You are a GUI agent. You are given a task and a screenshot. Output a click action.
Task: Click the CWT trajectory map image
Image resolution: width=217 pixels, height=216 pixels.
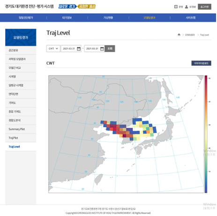point(126,134)
